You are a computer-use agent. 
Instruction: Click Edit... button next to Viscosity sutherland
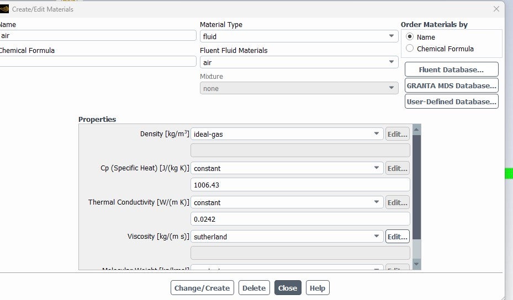tap(397, 237)
